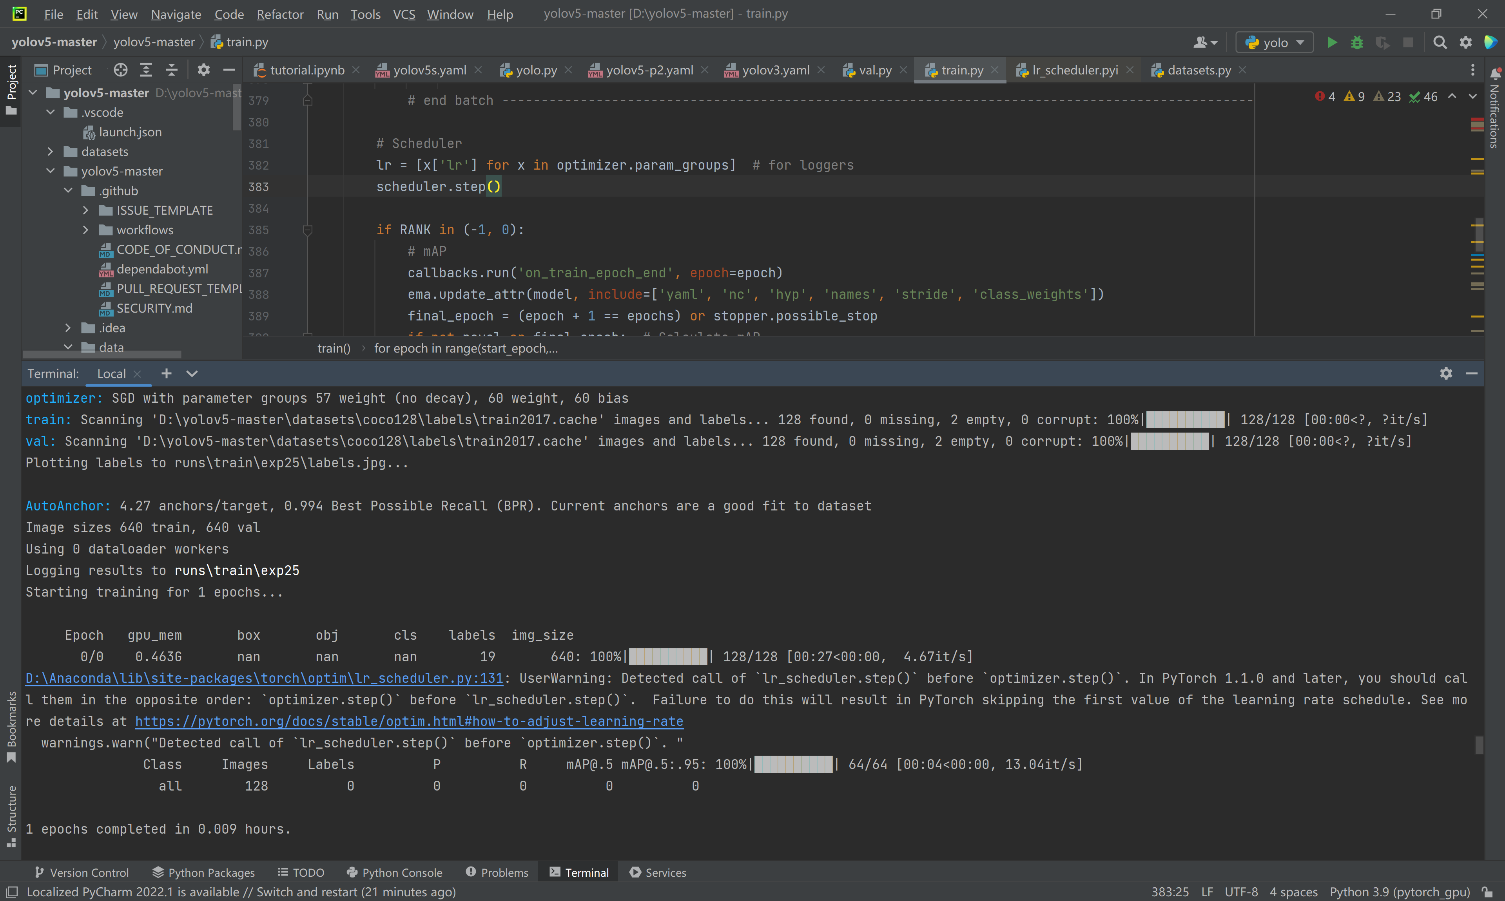Start debugging with the bug icon
1505x901 pixels.
click(x=1357, y=42)
